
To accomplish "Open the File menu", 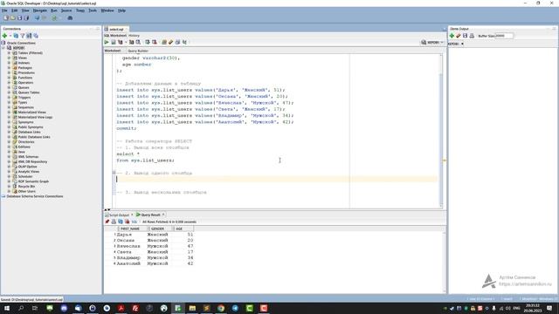I will pos(4,10).
